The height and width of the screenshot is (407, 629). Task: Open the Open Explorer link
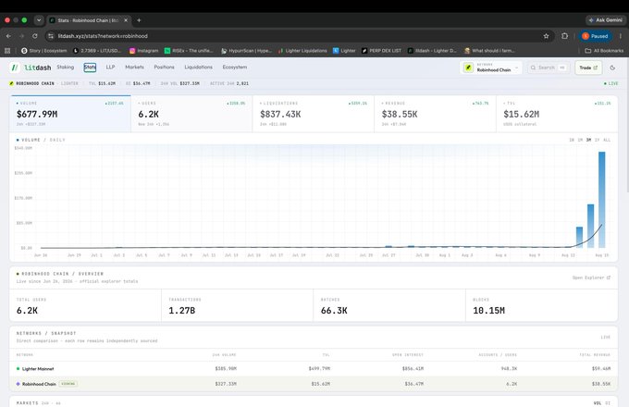591,277
